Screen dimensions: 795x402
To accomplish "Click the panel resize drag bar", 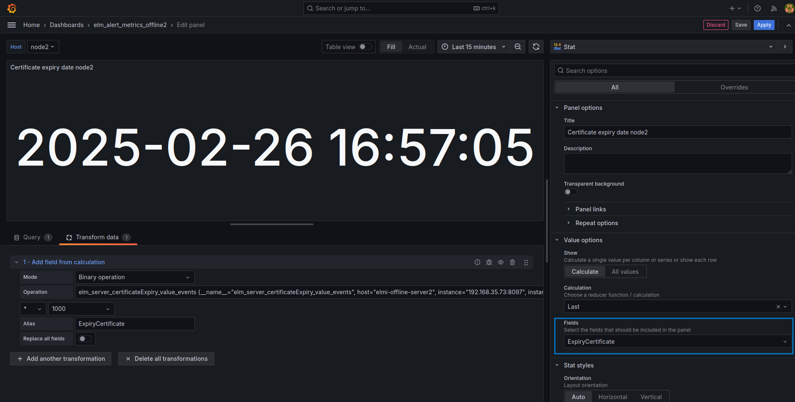I will (272, 224).
